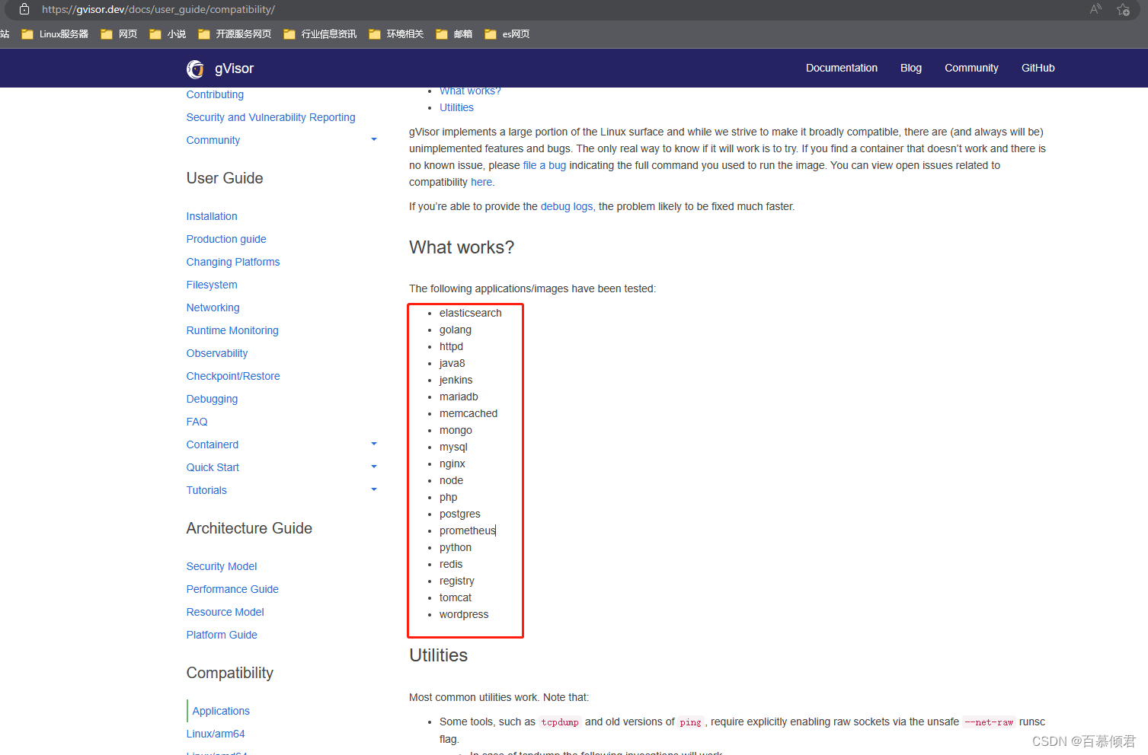Viewport: 1148px width, 755px height.
Task: Click the gVisor logo icon
Action: (x=195, y=69)
